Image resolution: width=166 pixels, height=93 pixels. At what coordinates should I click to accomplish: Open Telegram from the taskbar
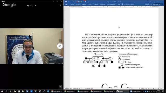pos(48,91)
